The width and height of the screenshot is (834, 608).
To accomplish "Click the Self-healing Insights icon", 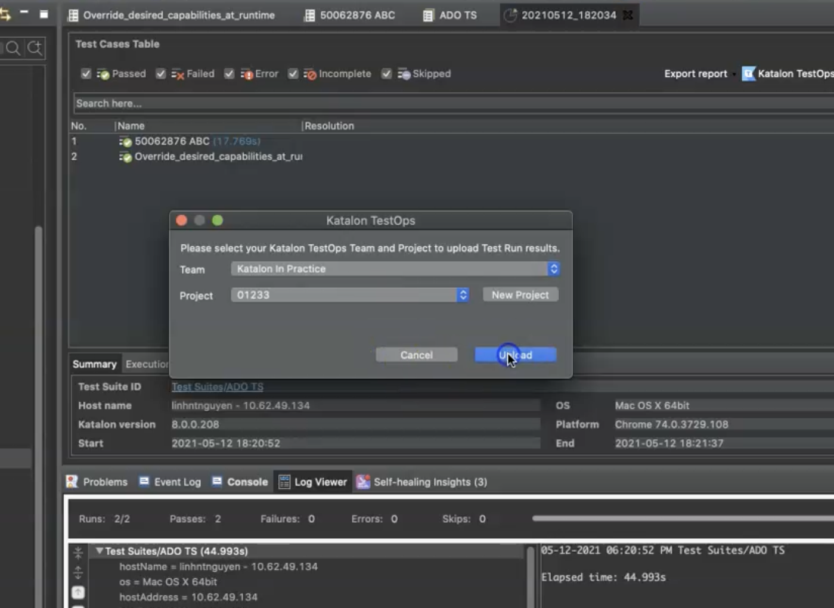I will click(363, 482).
